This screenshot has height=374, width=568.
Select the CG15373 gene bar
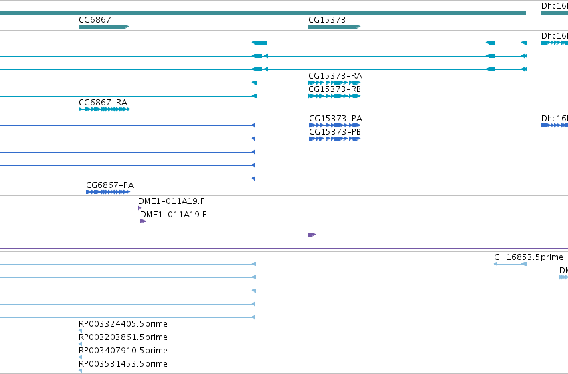pyautogui.click(x=334, y=27)
